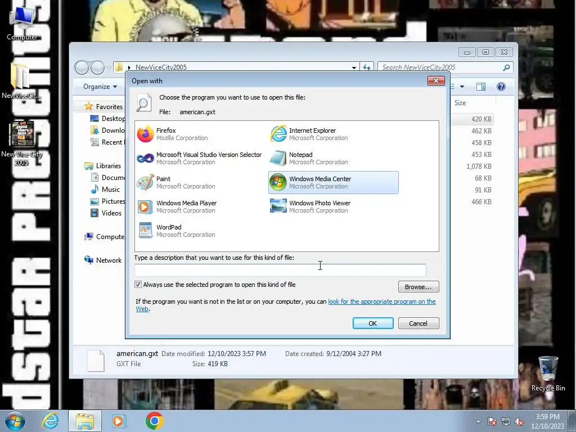
Task: Select New Vice City 2005 desktop shortcut
Action: pos(22,143)
